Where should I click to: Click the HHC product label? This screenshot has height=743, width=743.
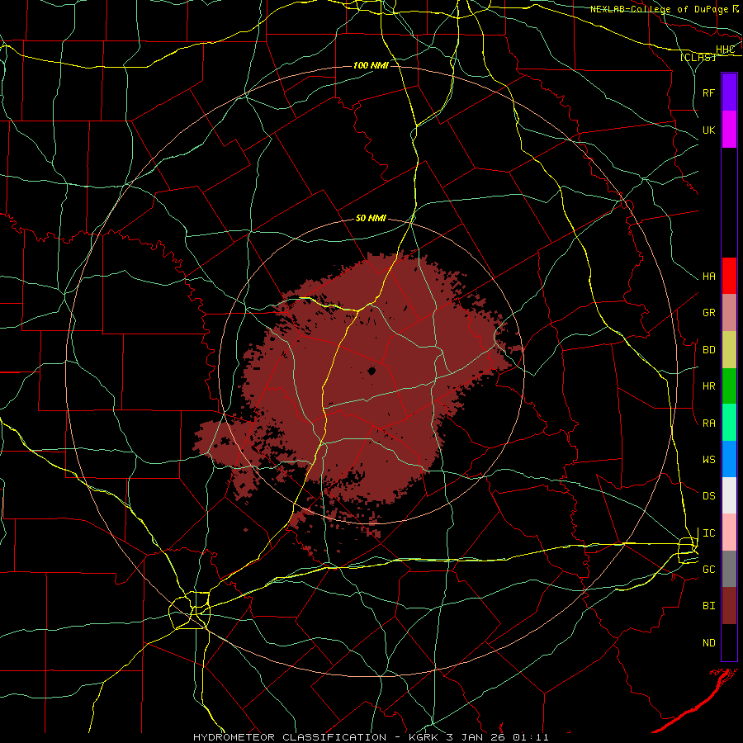click(x=725, y=50)
